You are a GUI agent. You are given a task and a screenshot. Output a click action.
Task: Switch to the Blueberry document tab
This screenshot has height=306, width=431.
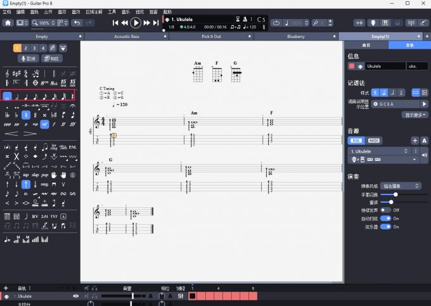pyautogui.click(x=295, y=37)
